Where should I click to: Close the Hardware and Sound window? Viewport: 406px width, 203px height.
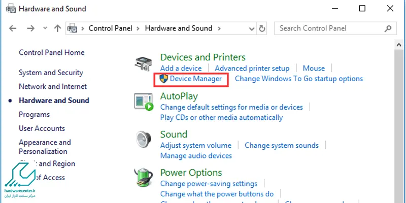[390, 9]
